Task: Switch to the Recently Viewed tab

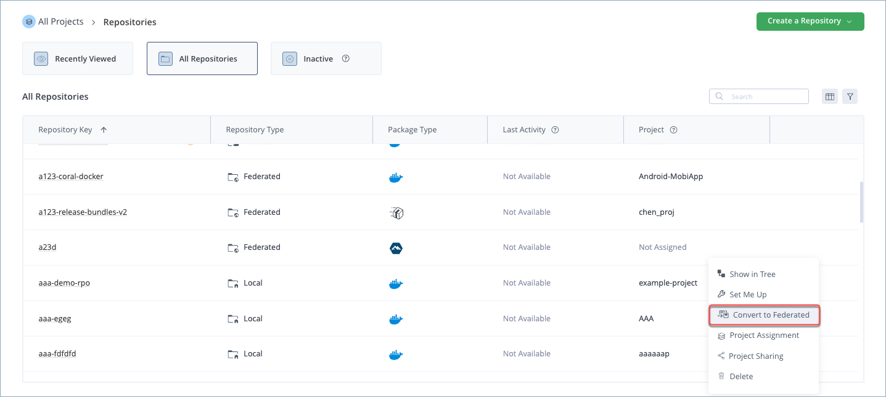Action: (x=78, y=58)
